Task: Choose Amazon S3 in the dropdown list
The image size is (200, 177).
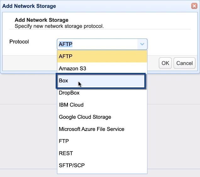Action: click(x=102, y=68)
